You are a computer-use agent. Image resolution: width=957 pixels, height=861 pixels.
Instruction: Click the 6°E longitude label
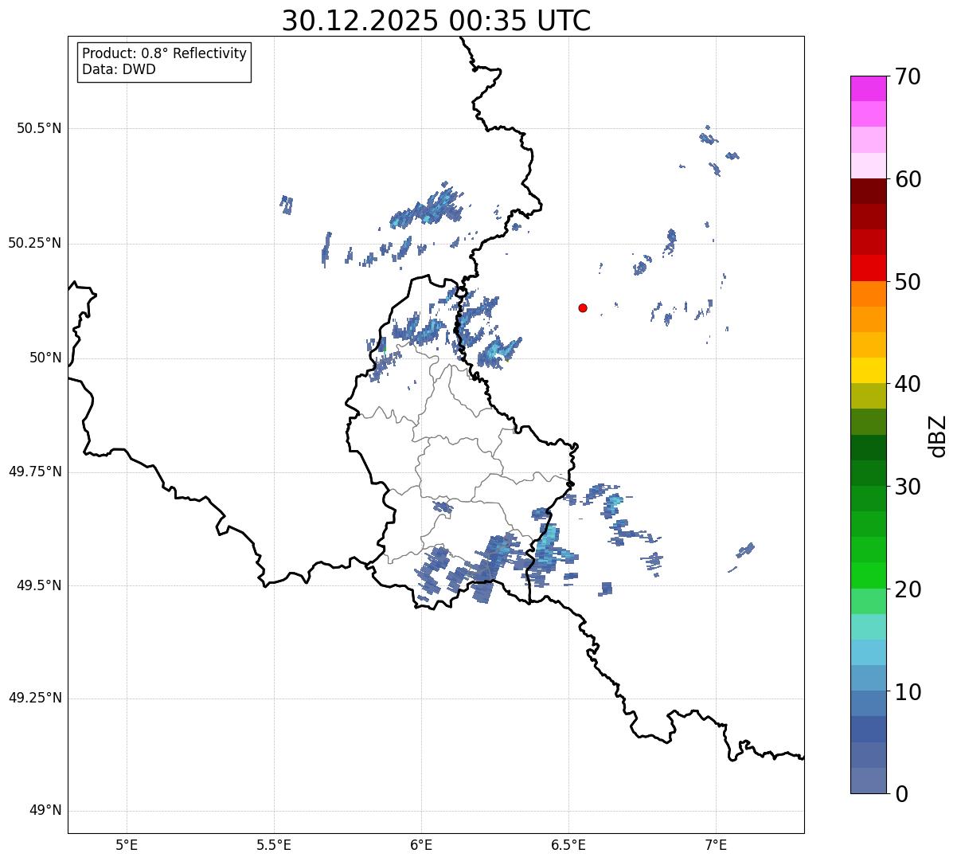[421, 845]
